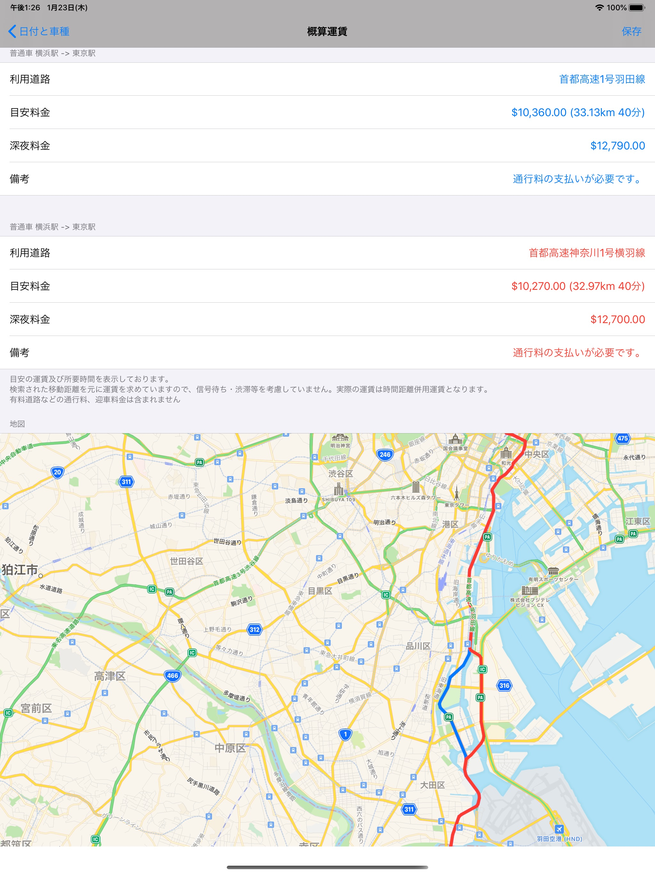Tap the Tokyo Tower landmark icon
The height and width of the screenshot is (874, 655).
(x=456, y=494)
